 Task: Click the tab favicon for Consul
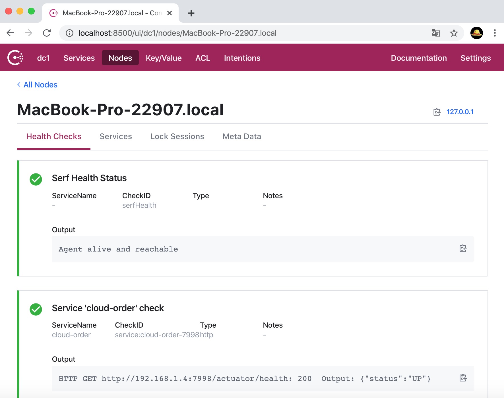(x=53, y=13)
